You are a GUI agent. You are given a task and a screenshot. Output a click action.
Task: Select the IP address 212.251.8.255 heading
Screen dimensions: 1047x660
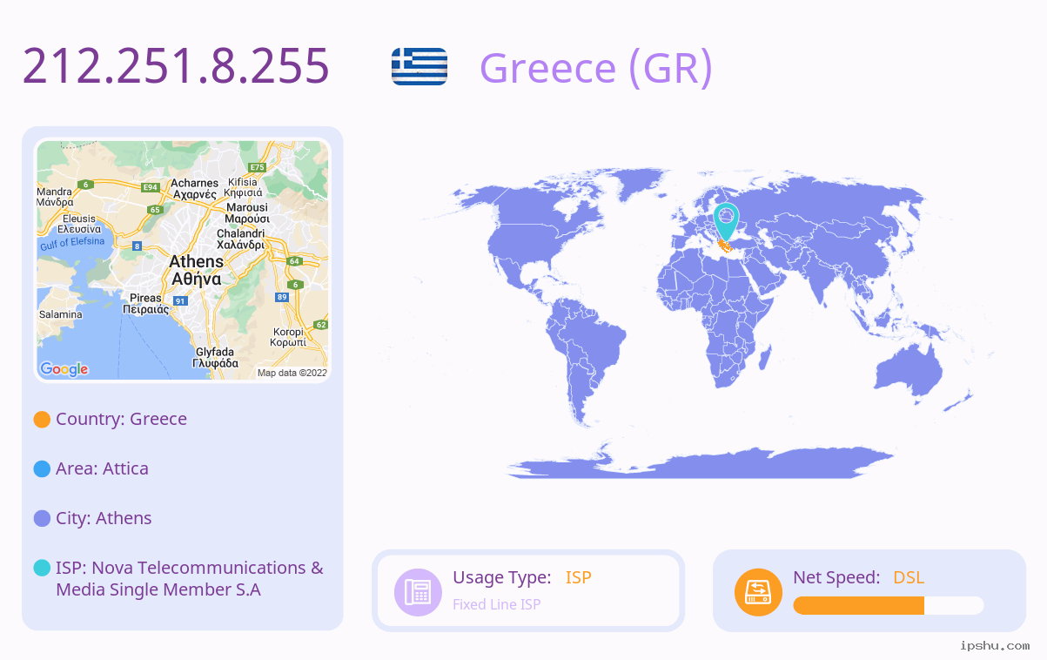coord(176,66)
